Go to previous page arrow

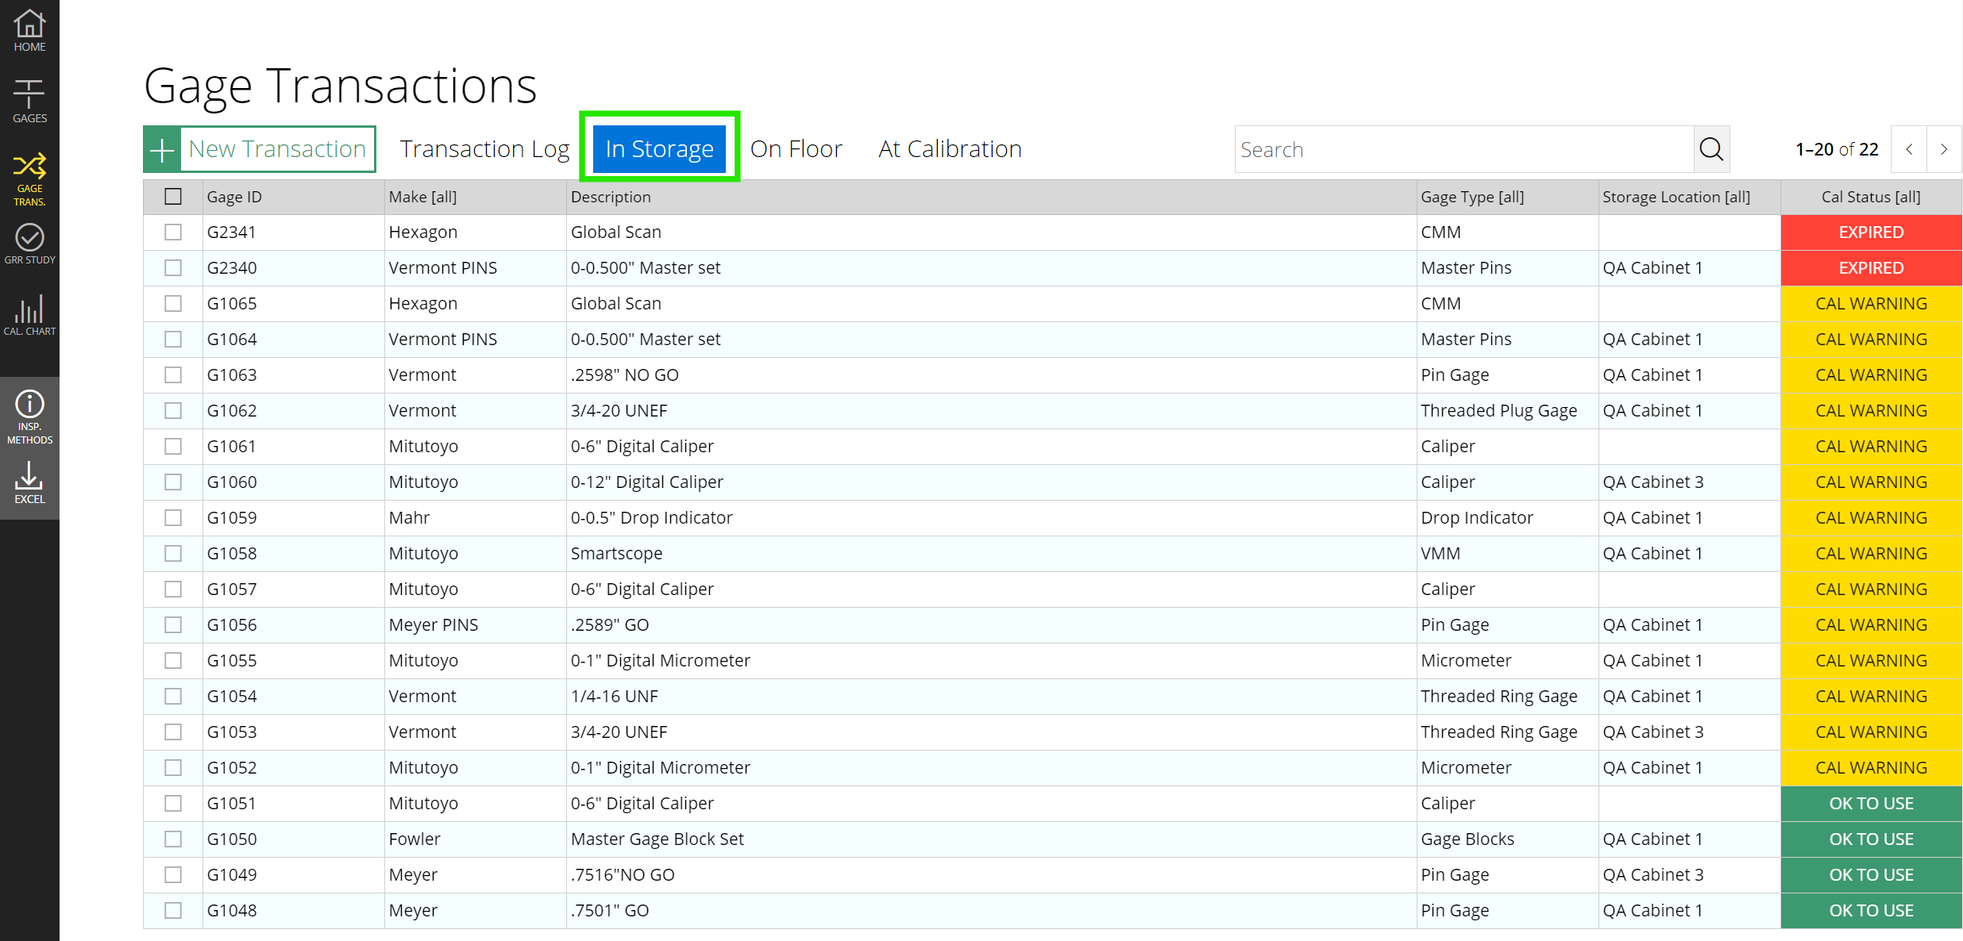coord(1909,149)
